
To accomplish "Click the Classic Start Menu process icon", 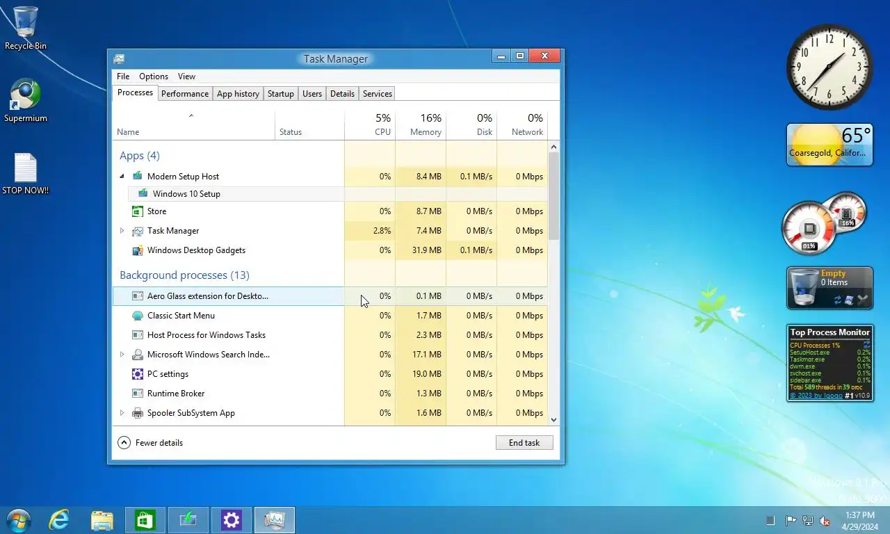I will coord(138,315).
